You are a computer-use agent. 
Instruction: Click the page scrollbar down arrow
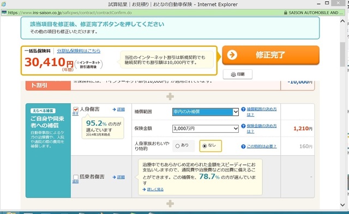tap(342, 205)
